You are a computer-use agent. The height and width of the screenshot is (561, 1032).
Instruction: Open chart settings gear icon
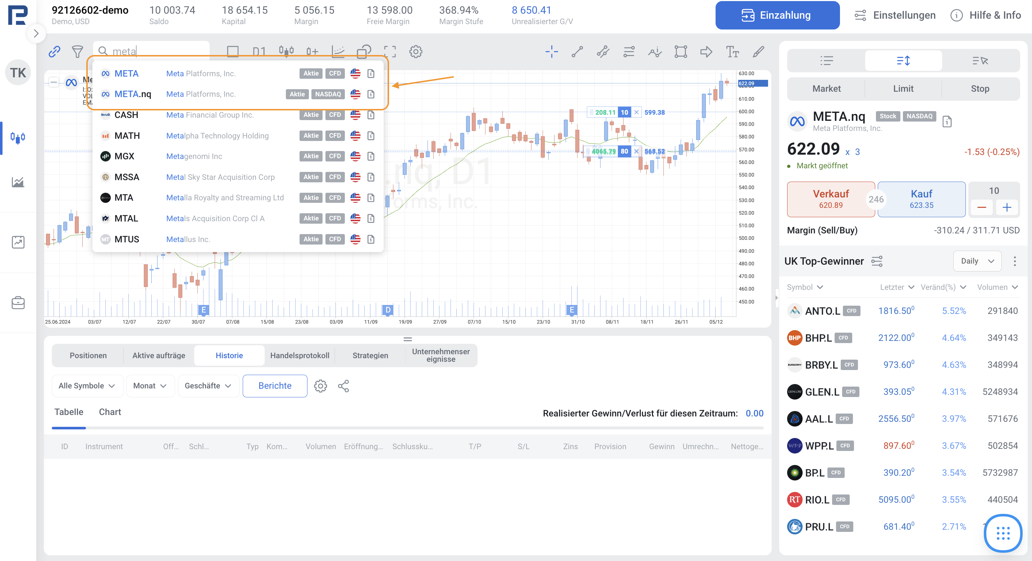pos(415,52)
